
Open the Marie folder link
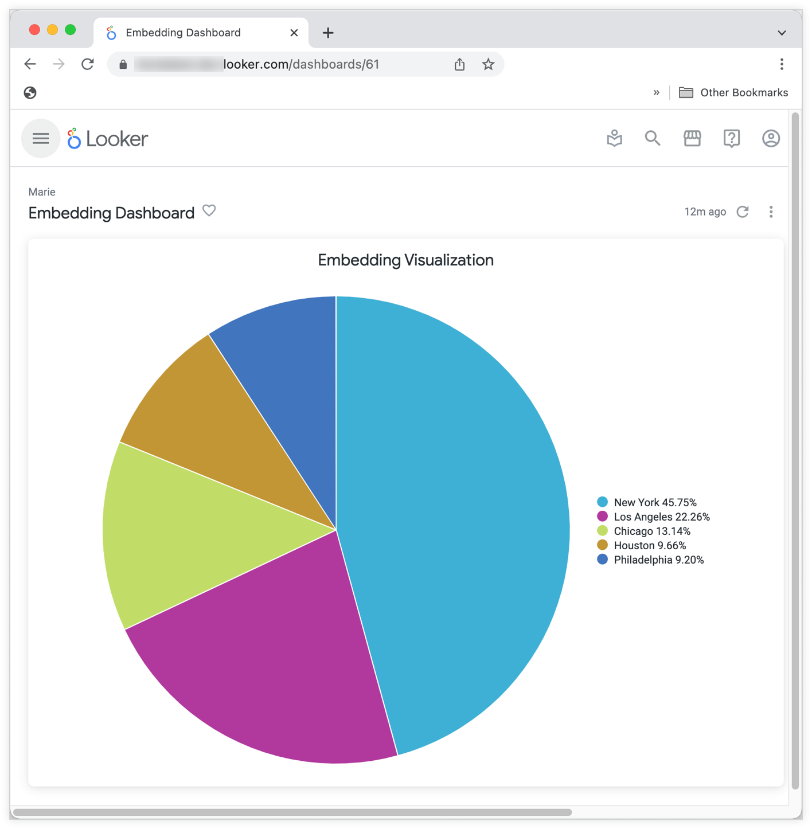pos(42,192)
